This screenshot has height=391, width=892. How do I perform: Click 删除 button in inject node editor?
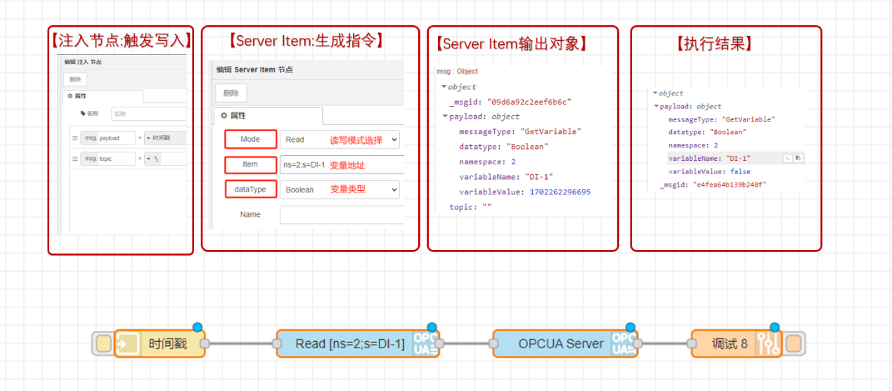75,79
